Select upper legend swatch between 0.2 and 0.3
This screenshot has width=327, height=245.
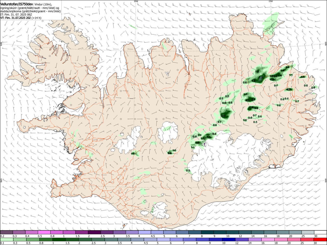point(7,232)
